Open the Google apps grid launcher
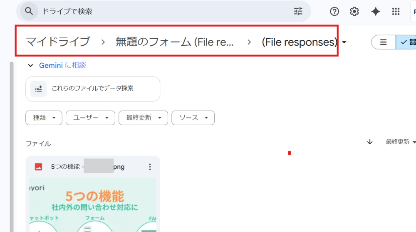416x232 pixels. 396,12
